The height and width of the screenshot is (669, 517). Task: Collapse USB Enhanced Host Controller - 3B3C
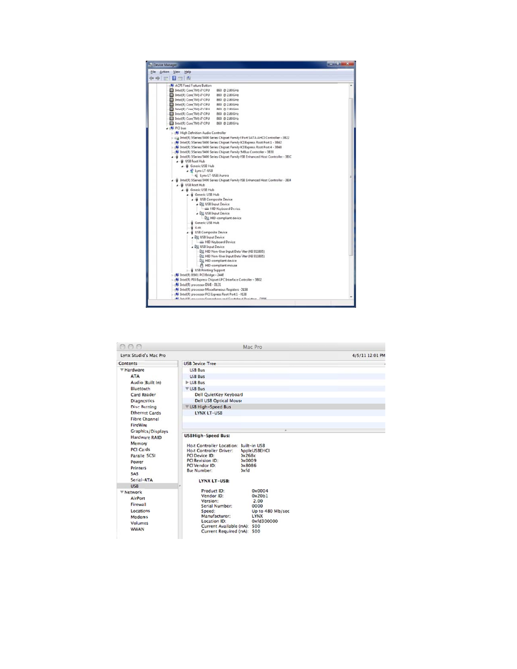click(x=172, y=157)
